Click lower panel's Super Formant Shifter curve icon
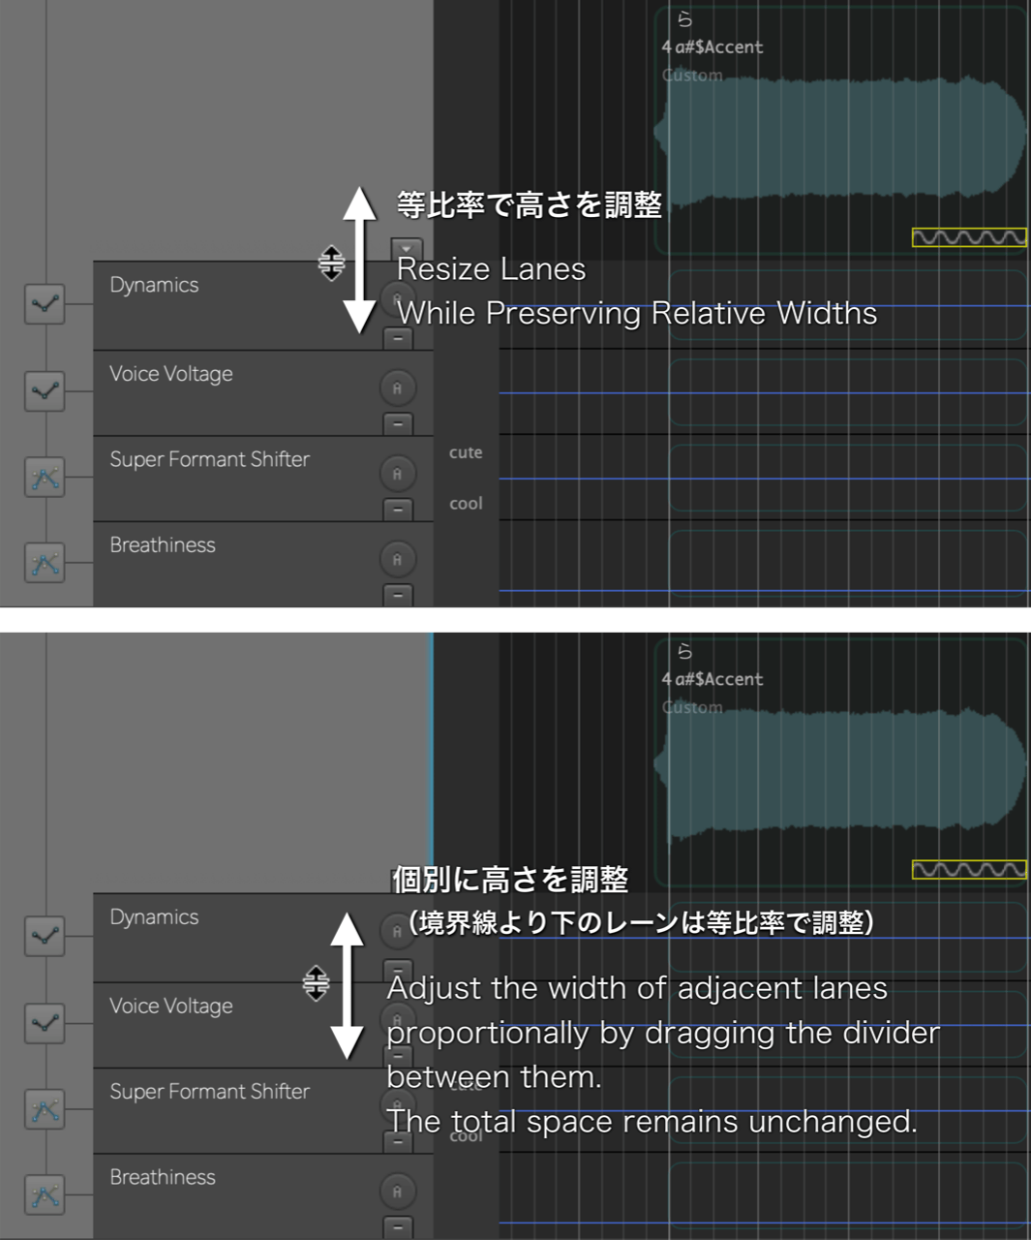This screenshot has height=1240, width=1031. pyautogui.click(x=45, y=1109)
